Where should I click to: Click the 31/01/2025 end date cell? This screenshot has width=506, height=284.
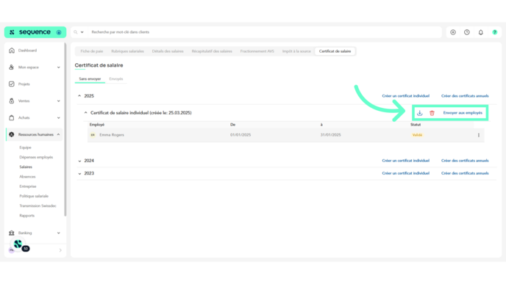point(330,135)
